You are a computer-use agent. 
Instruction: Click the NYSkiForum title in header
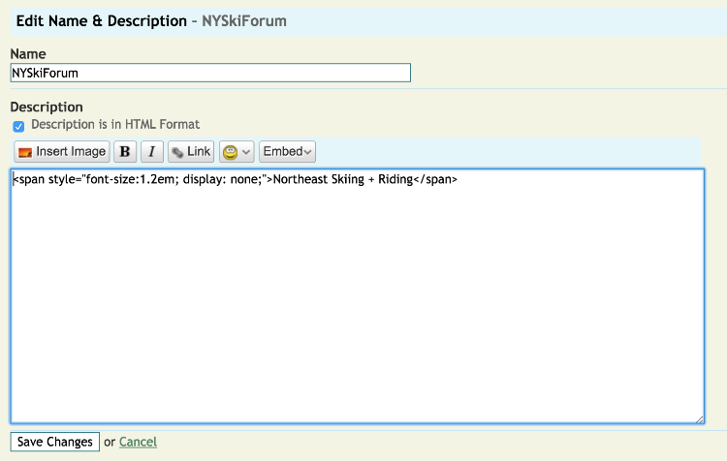[x=244, y=20]
